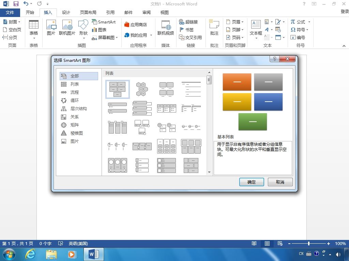
Task: Open the 页脚 footer dropdown
Action: point(235,30)
